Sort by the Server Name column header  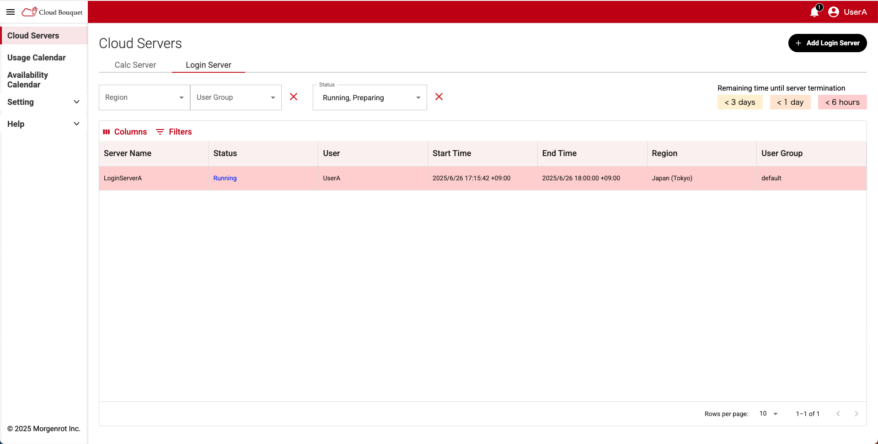click(154, 153)
